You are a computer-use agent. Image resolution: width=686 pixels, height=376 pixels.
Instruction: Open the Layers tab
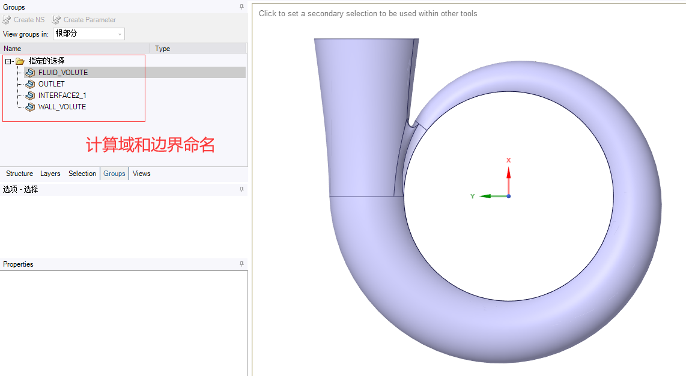50,174
